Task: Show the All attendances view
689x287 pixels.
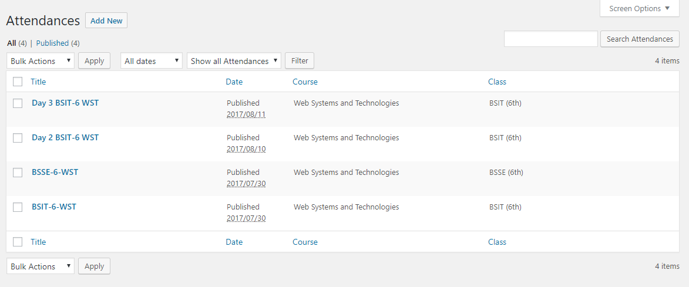Action: [x=11, y=43]
